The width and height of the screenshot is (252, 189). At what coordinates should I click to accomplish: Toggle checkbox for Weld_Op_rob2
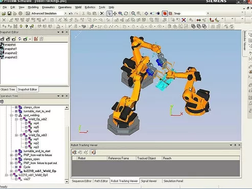(x=21, y=119)
